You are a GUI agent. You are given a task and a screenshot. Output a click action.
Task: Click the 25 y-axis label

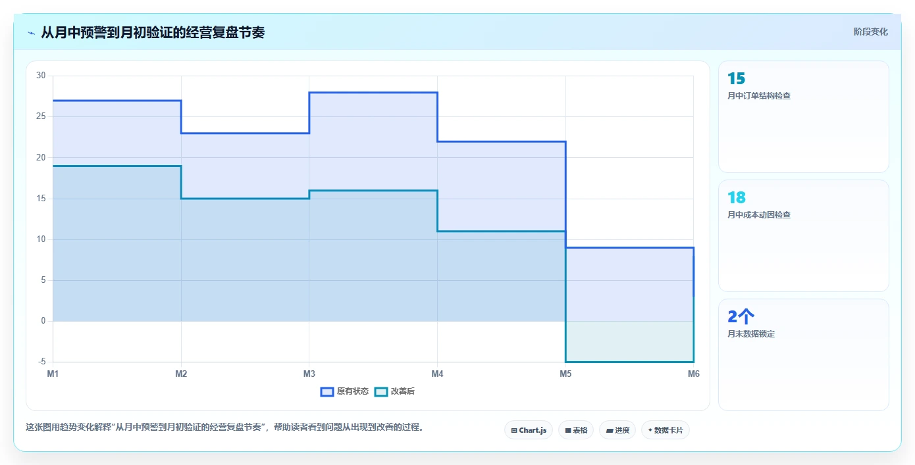(41, 116)
